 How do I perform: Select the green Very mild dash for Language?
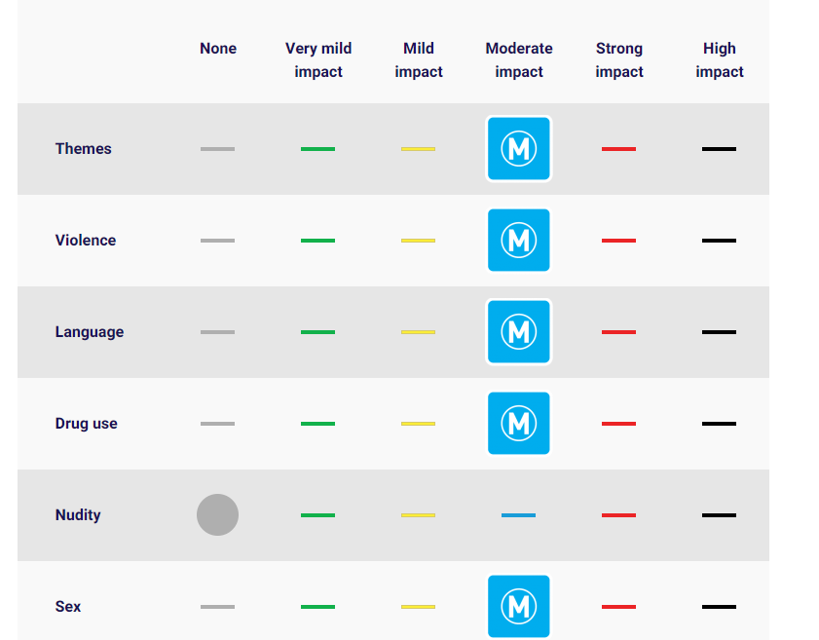tap(318, 332)
